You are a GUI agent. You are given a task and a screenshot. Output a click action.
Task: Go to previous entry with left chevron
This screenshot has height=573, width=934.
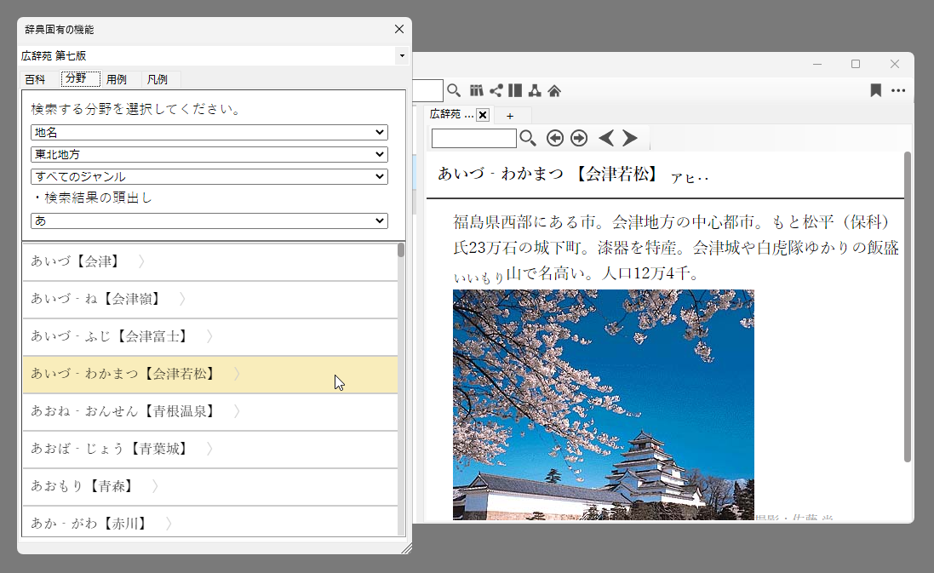(x=606, y=138)
